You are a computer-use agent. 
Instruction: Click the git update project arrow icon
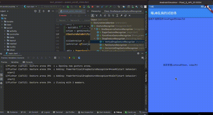[x=102, y=7]
